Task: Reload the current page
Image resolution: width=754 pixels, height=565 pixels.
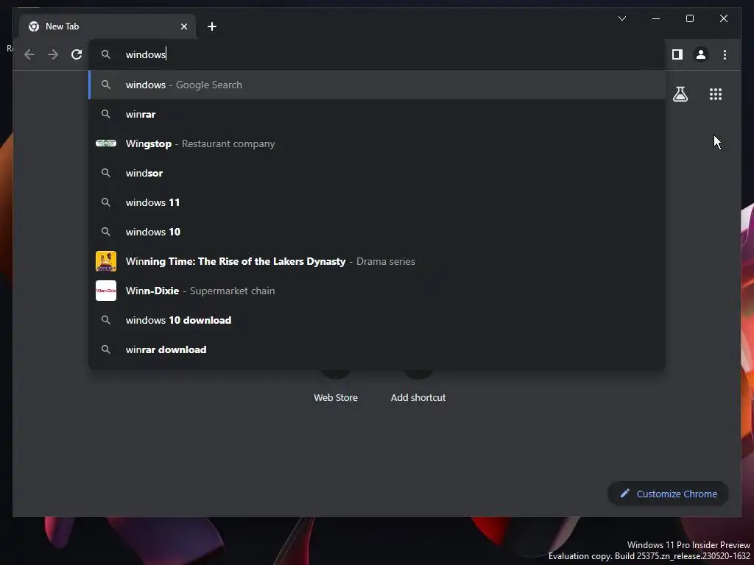Action: 77,54
